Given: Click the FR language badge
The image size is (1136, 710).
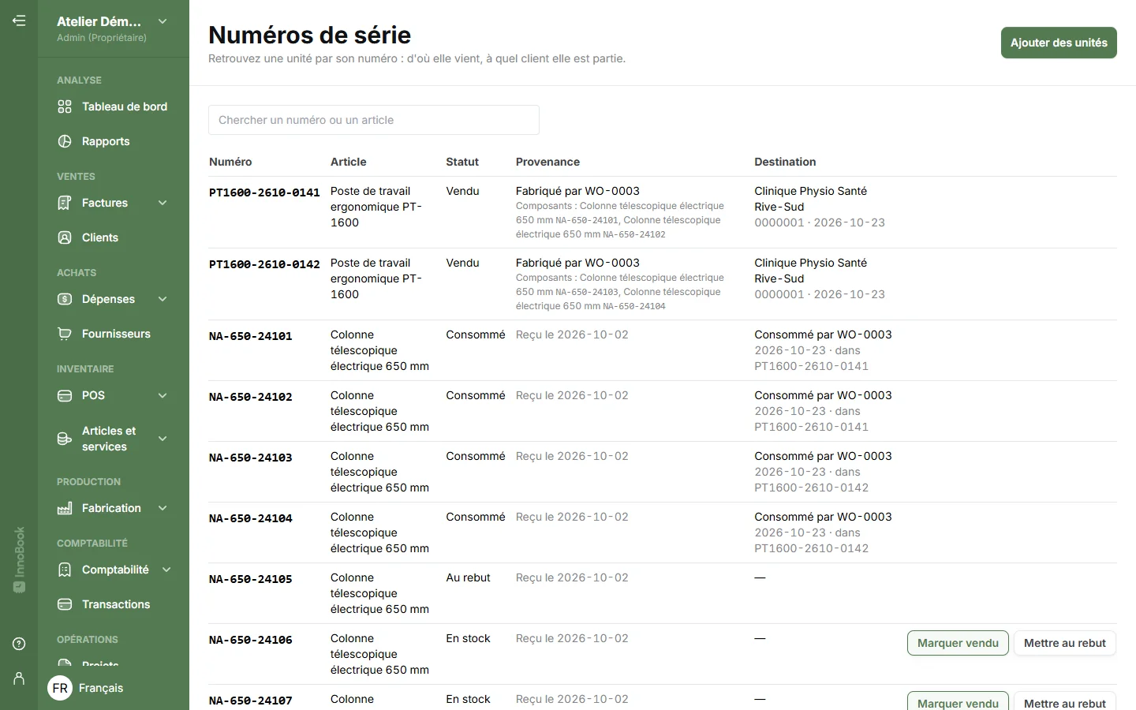Looking at the screenshot, I should pos(60,688).
